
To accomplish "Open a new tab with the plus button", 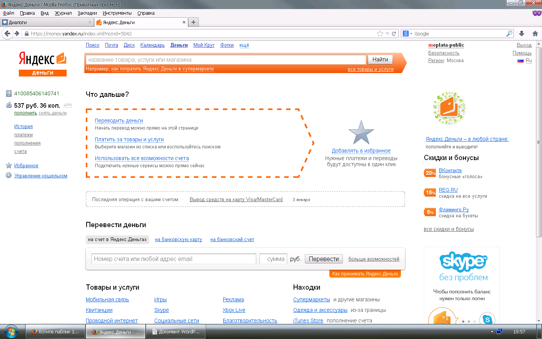I will point(193,22).
